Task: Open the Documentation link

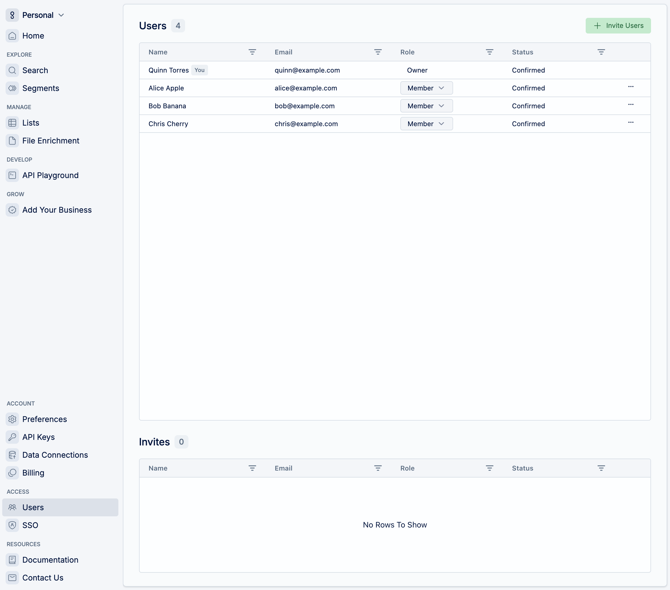Action: coord(50,560)
